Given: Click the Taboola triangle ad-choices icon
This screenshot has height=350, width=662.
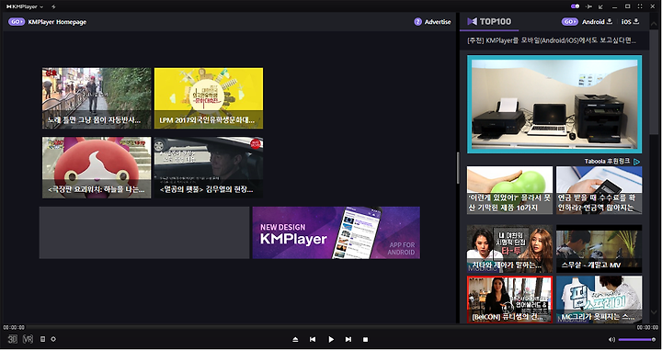Looking at the screenshot, I should (x=636, y=162).
